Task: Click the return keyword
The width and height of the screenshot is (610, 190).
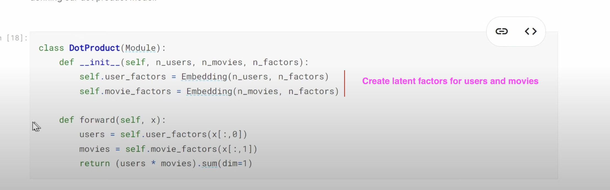Action: 95,163
